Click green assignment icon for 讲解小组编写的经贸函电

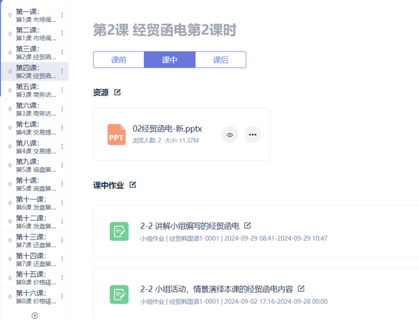pos(119,231)
